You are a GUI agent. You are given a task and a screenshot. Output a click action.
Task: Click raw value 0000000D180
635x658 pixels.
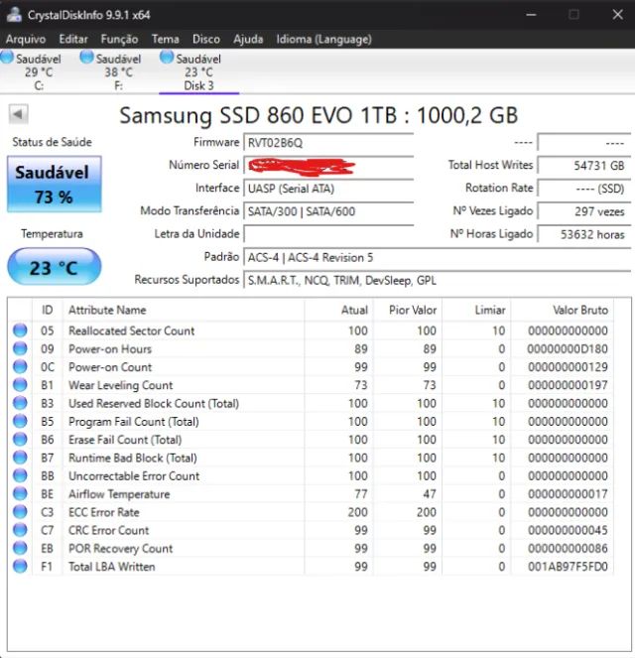tap(568, 348)
